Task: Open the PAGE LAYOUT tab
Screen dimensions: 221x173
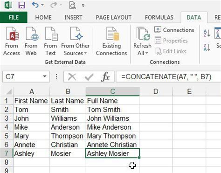Action: (114, 17)
